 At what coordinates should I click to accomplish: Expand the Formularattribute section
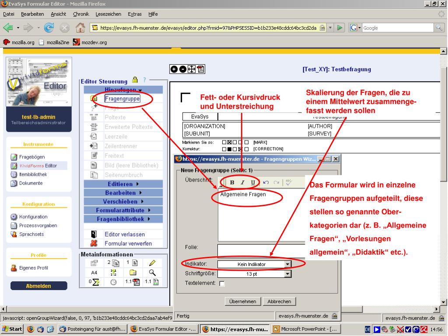[x=123, y=210]
